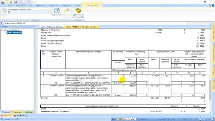
Task: Open the Сервис ribbon tab
Action: [77, 6]
